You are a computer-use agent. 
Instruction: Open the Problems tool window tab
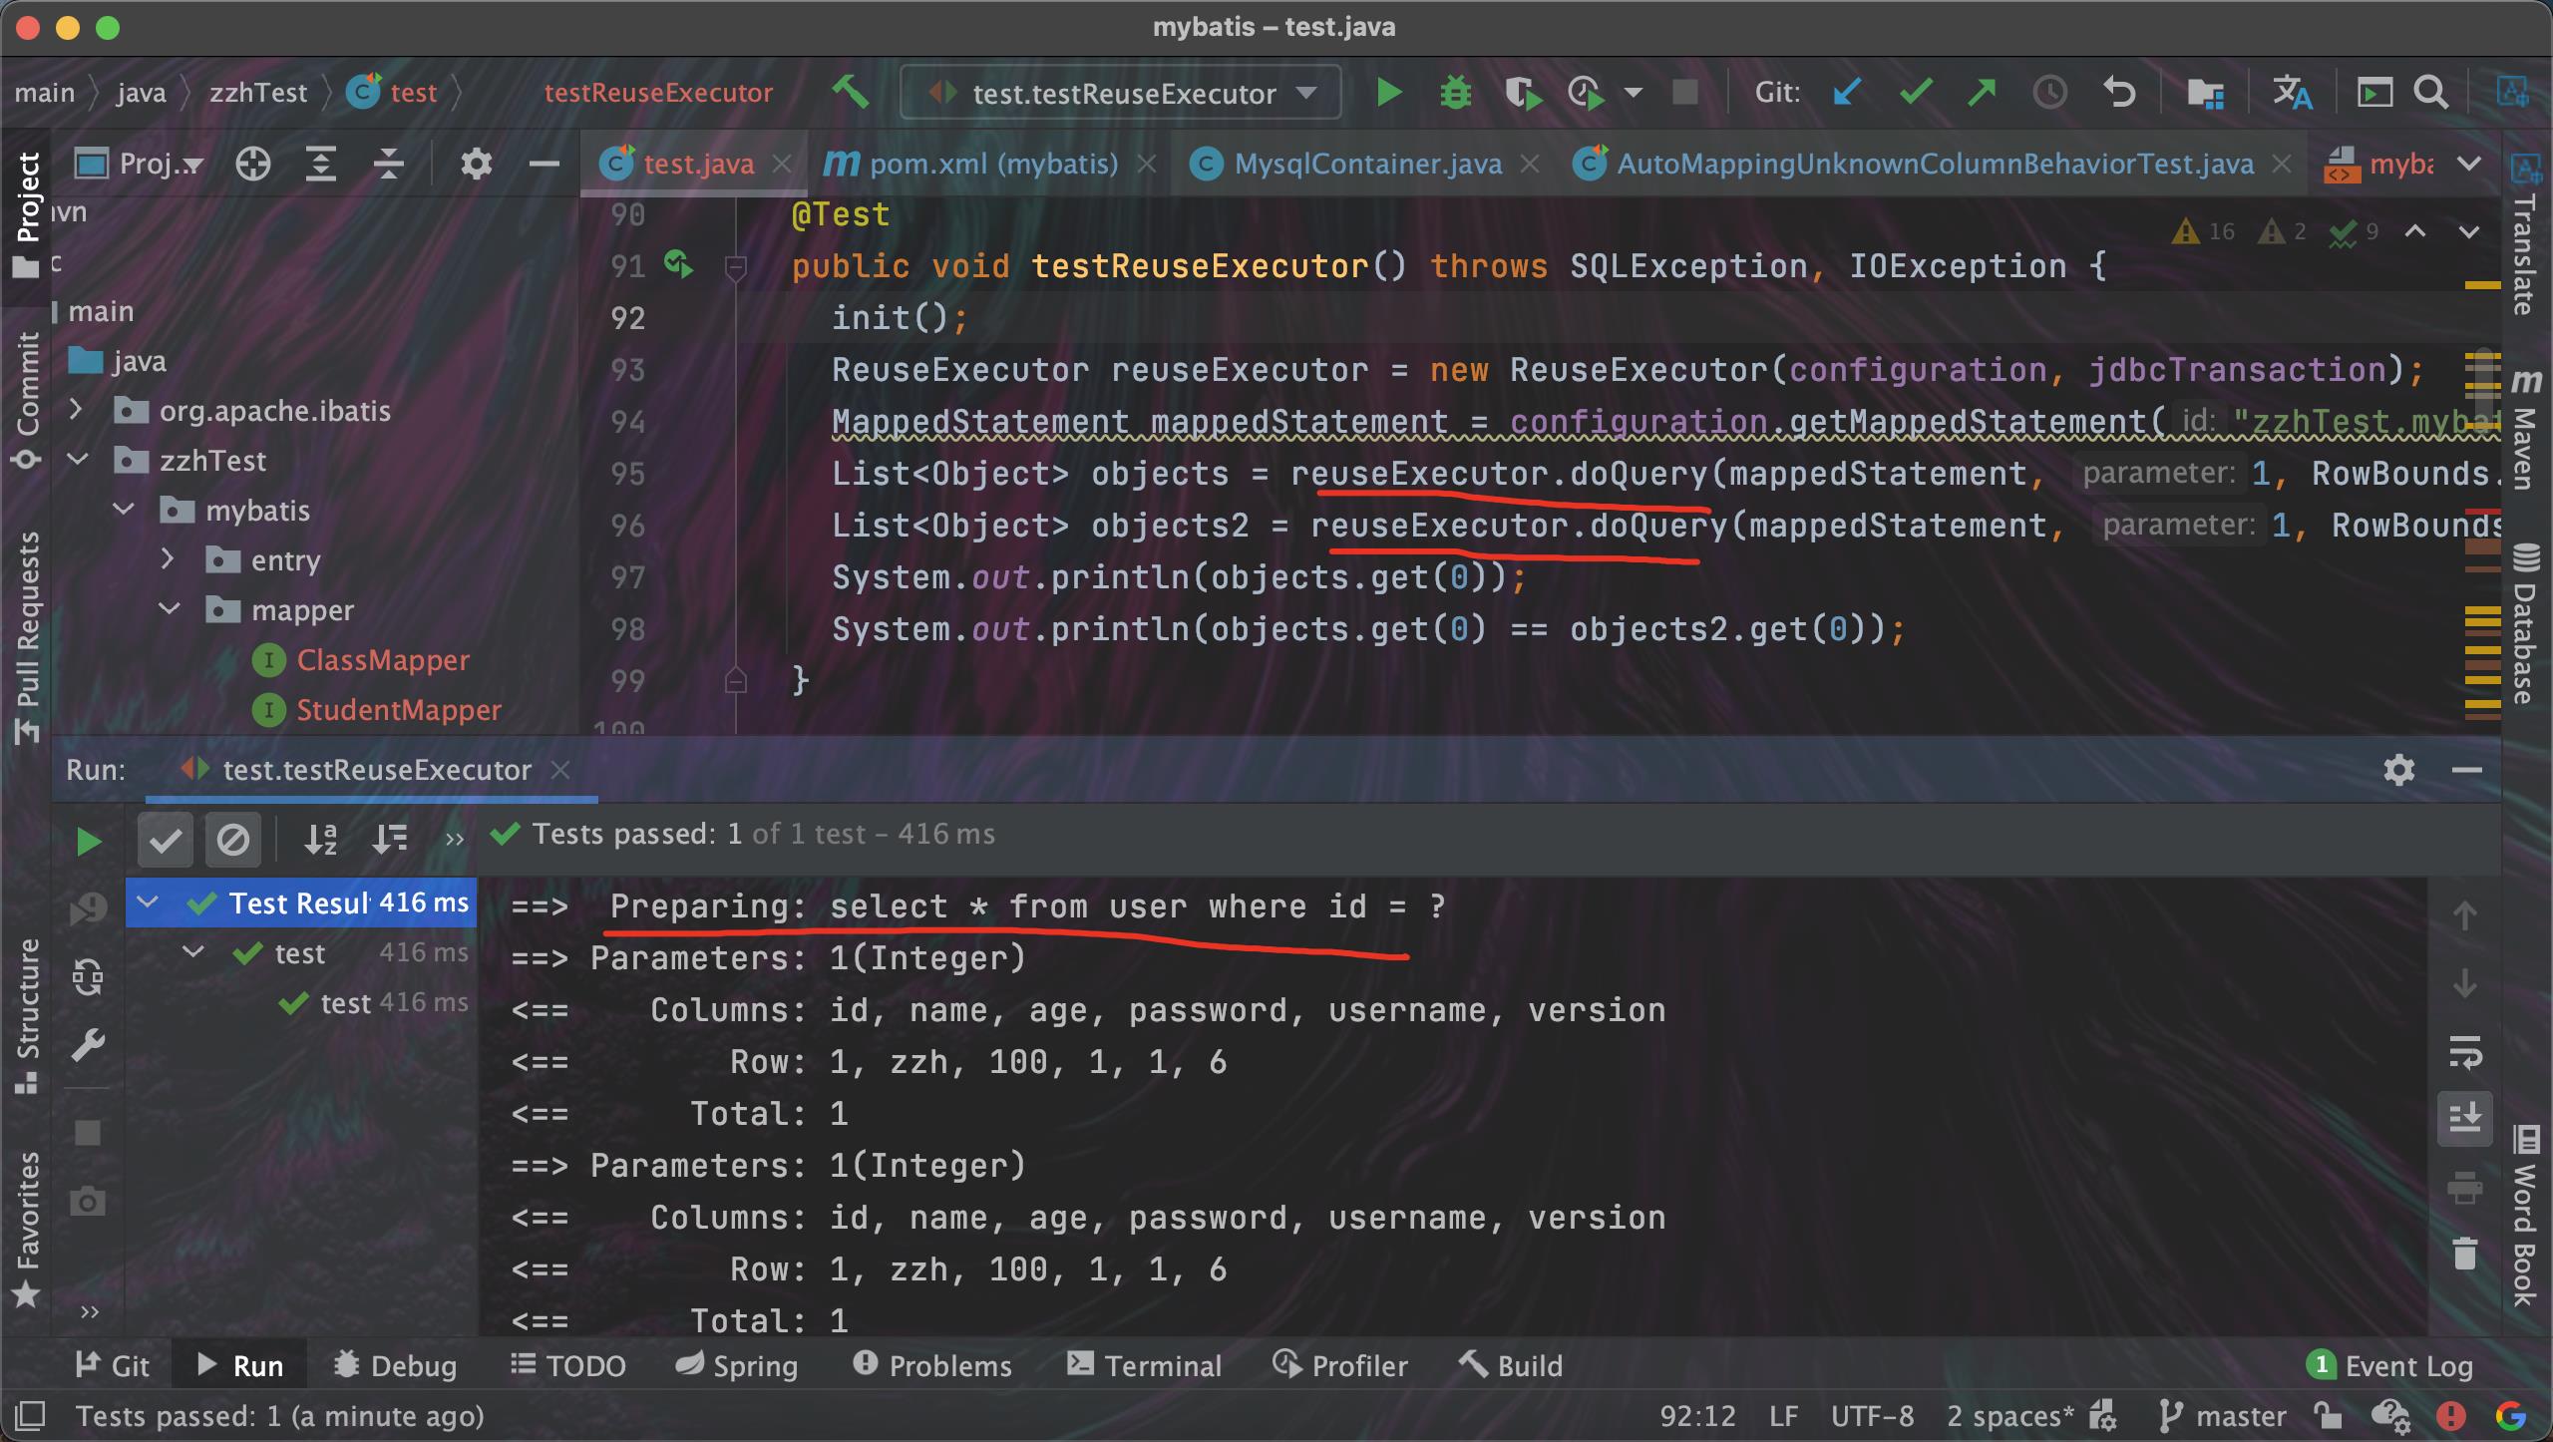[932, 1365]
